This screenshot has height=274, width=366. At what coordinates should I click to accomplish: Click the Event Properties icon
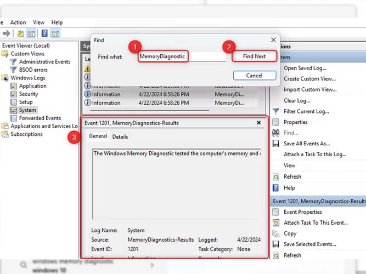276,212
